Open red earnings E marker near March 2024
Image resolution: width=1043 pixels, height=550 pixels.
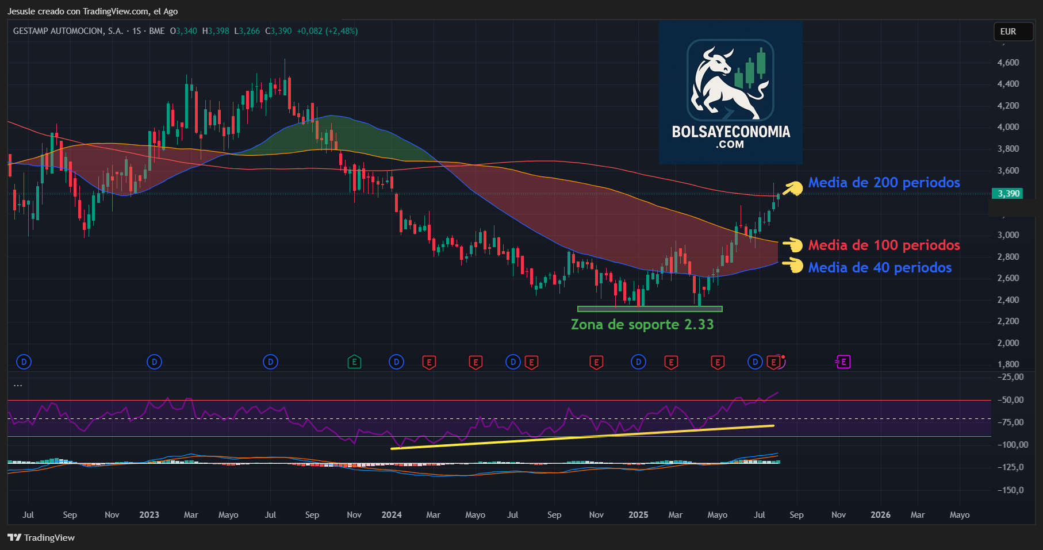(429, 362)
